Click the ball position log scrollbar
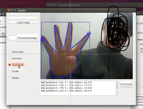Screen dimensions: 143x109 coord(117,88)
